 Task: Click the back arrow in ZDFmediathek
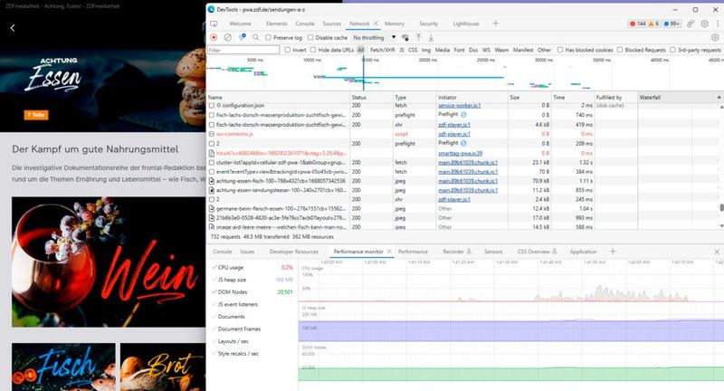[13, 28]
